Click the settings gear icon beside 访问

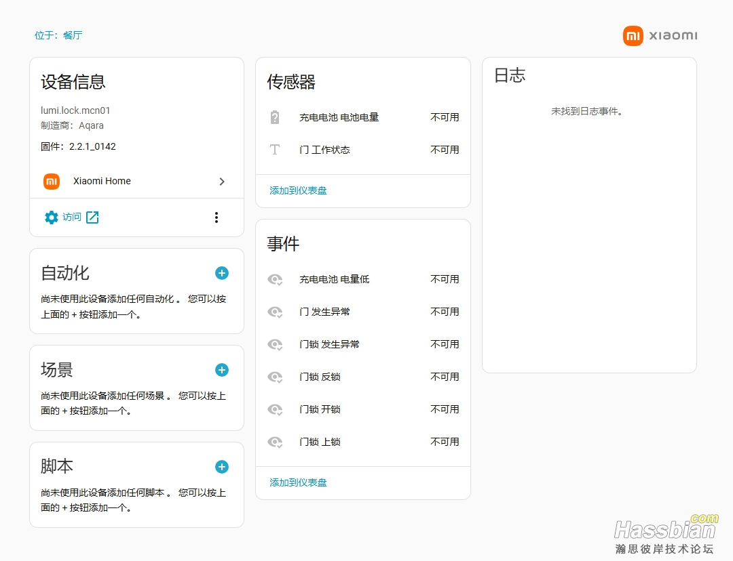point(52,217)
